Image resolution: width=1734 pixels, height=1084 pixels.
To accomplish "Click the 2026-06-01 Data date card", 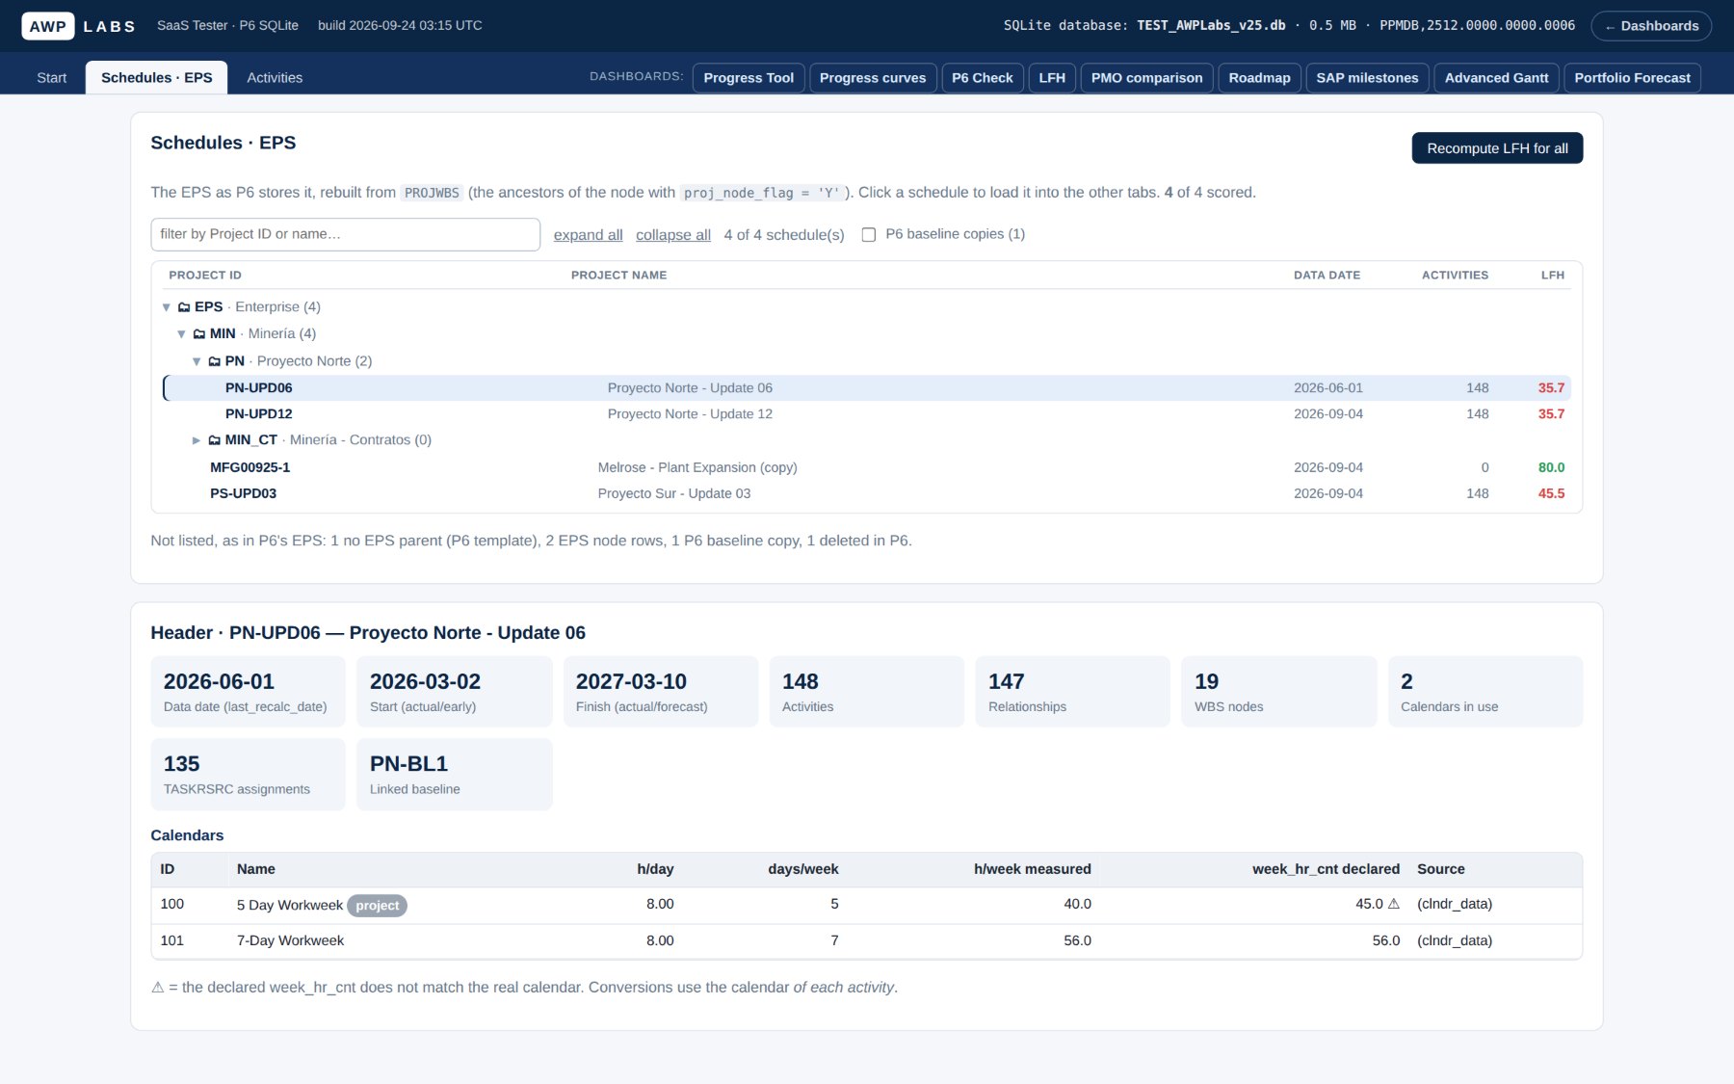I will tap(248, 692).
